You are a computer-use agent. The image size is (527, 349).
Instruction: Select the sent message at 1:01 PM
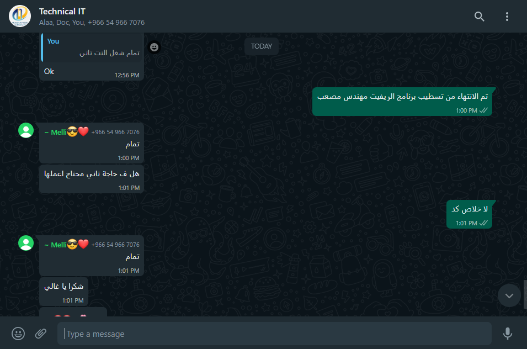click(x=469, y=214)
